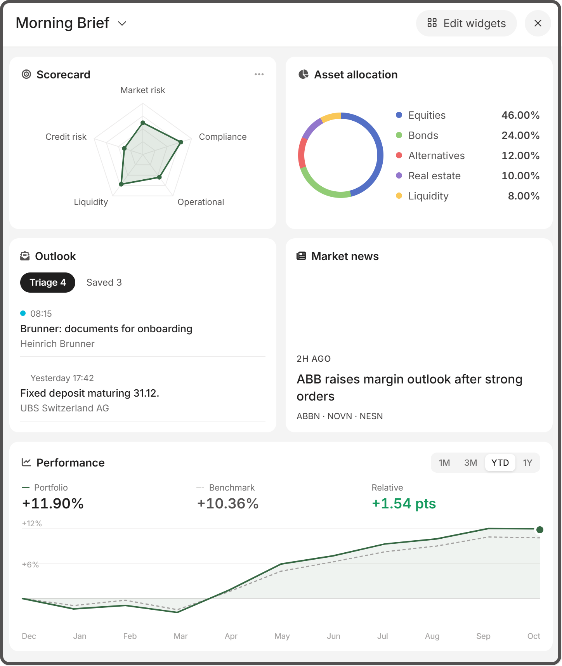Select the YTD performance range
The height and width of the screenshot is (666, 562).
[x=500, y=463]
